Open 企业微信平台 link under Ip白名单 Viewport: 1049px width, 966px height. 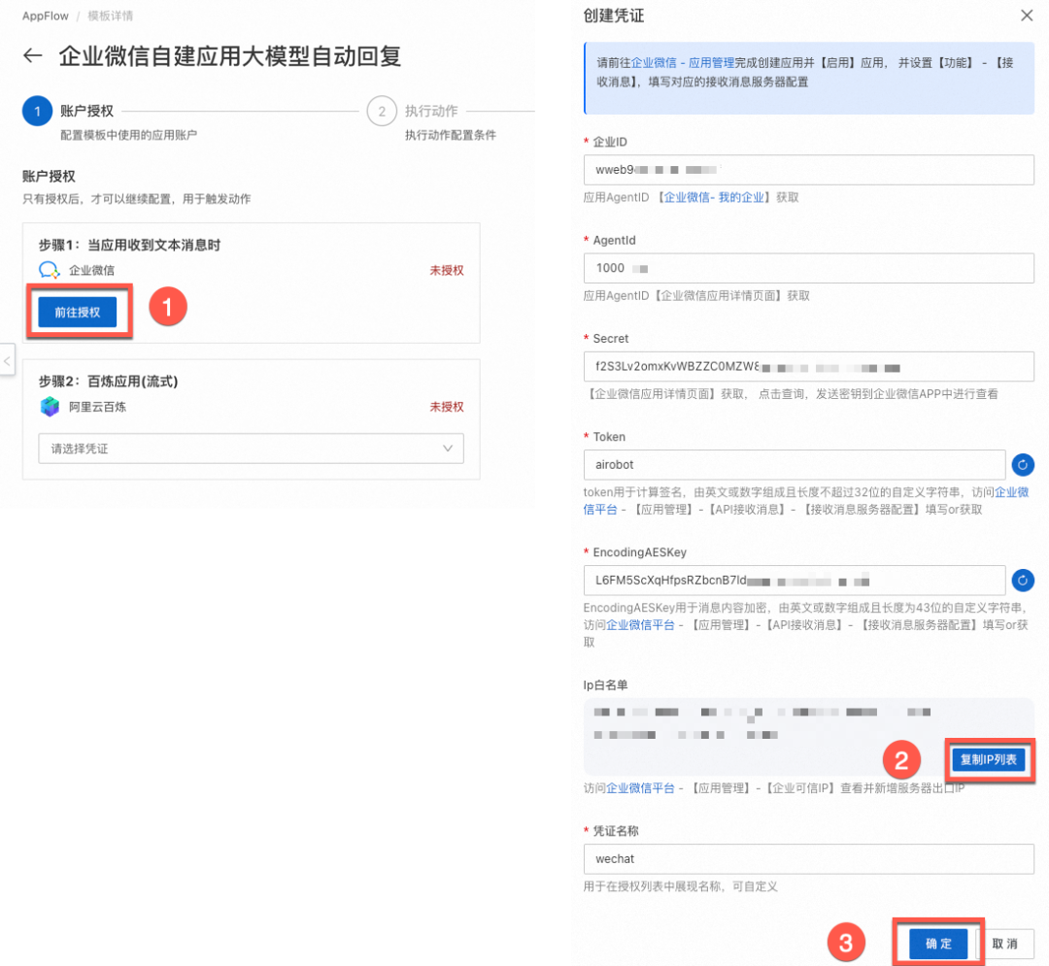640,788
